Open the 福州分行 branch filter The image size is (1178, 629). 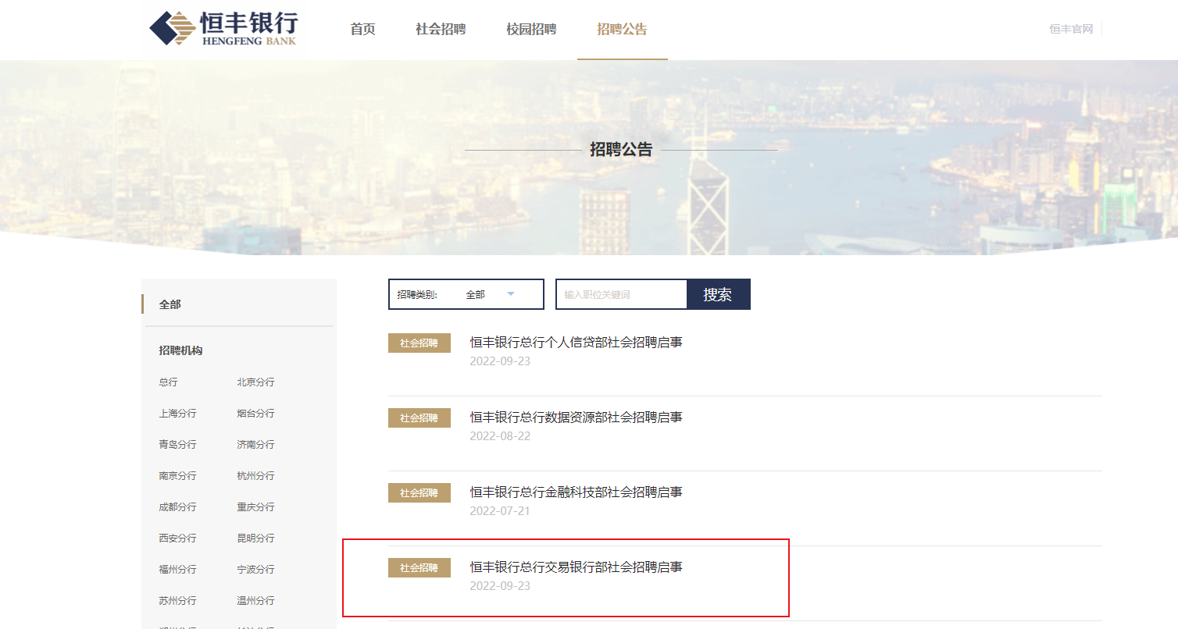pyautogui.click(x=177, y=570)
